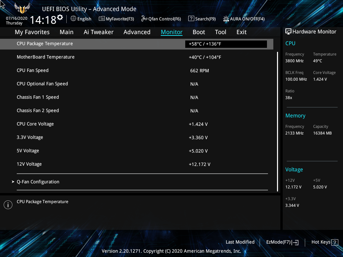
Task: Click the AURA light bulb icon
Action: [x=226, y=19]
